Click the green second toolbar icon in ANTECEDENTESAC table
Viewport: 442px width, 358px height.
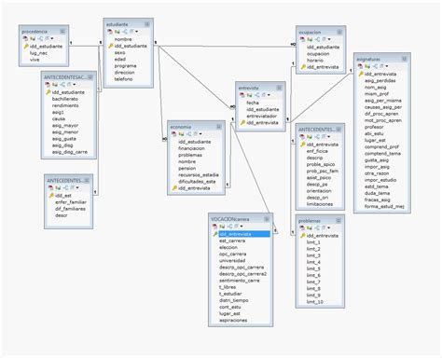[55, 85]
